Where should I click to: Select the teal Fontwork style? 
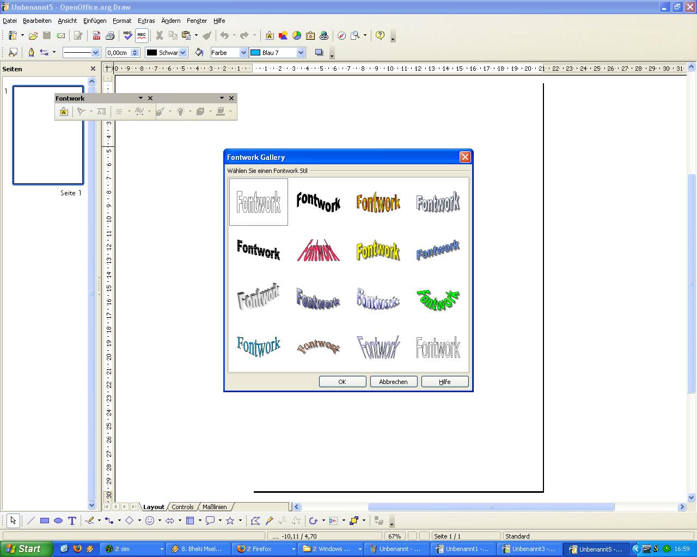coord(259,346)
